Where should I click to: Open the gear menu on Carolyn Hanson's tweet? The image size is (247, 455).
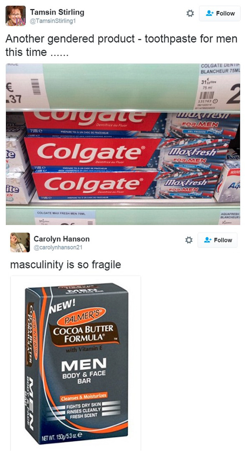tap(189, 240)
